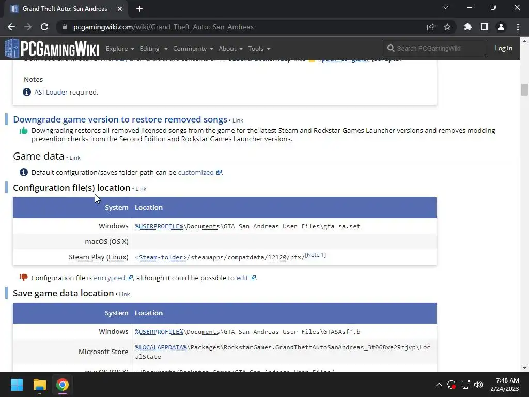Select macOS (OS X) configuration row label
The width and height of the screenshot is (529, 397).
106,242
